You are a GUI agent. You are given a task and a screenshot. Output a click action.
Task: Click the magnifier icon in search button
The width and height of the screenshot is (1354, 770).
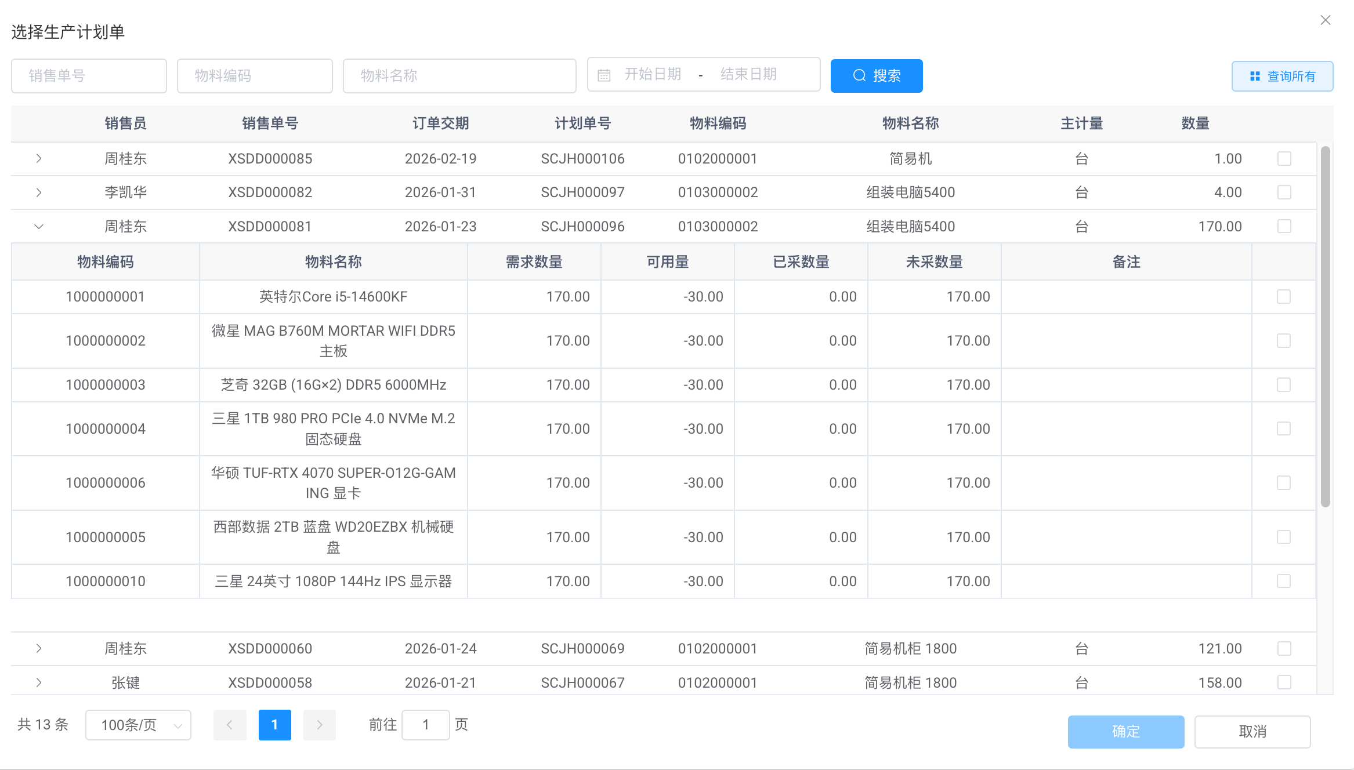tap(859, 76)
